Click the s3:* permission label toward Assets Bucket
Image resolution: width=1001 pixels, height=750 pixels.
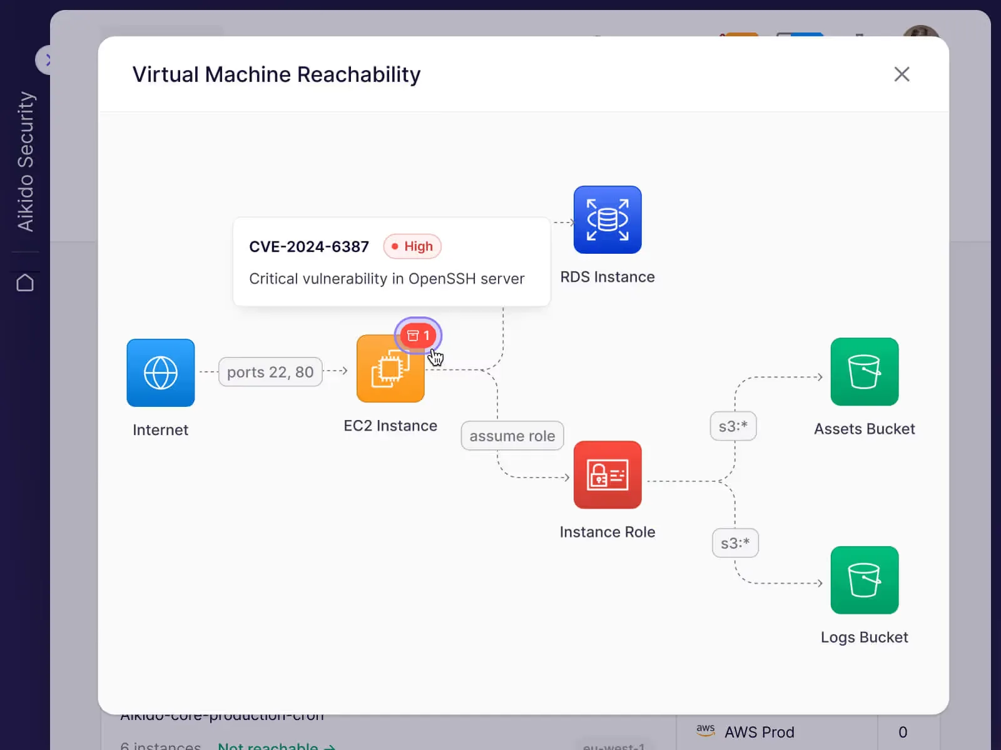click(x=733, y=426)
